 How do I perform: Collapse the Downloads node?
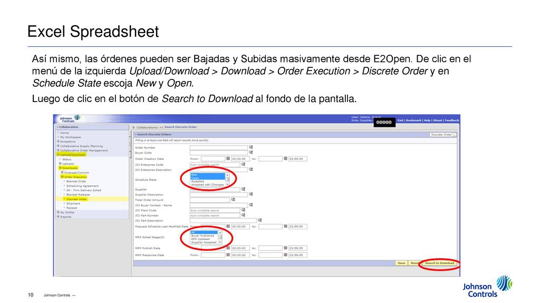pyautogui.click(x=60, y=168)
